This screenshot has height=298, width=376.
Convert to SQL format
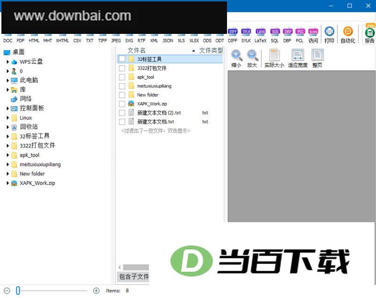pyautogui.click(x=275, y=35)
